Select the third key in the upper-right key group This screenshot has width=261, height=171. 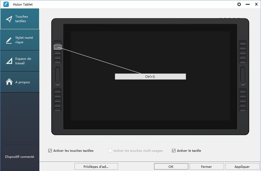[x=243, y=52]
